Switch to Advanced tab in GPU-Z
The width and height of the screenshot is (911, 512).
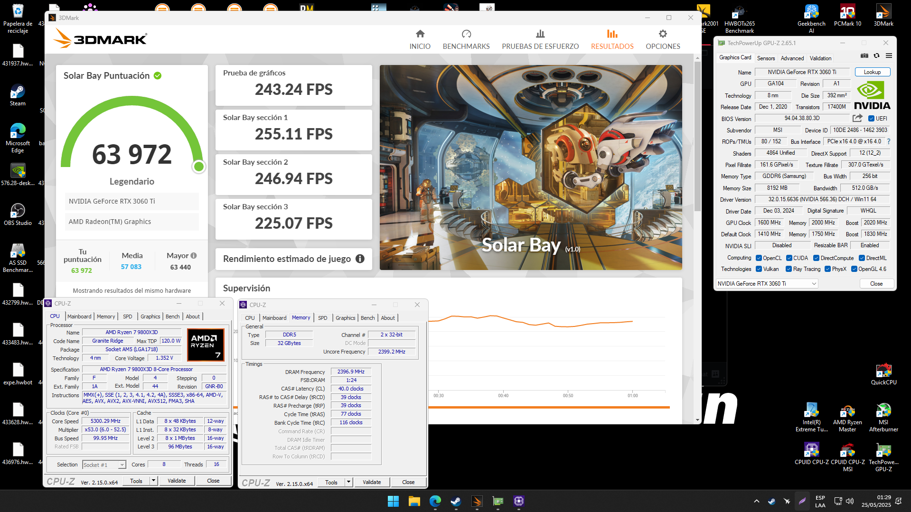792,58
